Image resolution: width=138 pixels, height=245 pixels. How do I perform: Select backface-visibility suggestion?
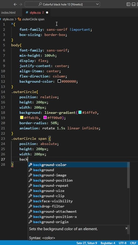coord(78,201)
